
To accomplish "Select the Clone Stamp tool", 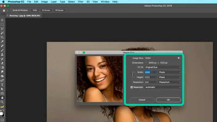I will pyautogui.click(x=2, y=54).
